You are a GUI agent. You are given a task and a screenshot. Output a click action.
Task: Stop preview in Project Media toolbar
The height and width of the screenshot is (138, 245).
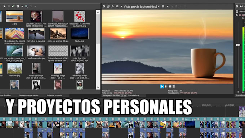pyautogui.click(x=9, y=6)
